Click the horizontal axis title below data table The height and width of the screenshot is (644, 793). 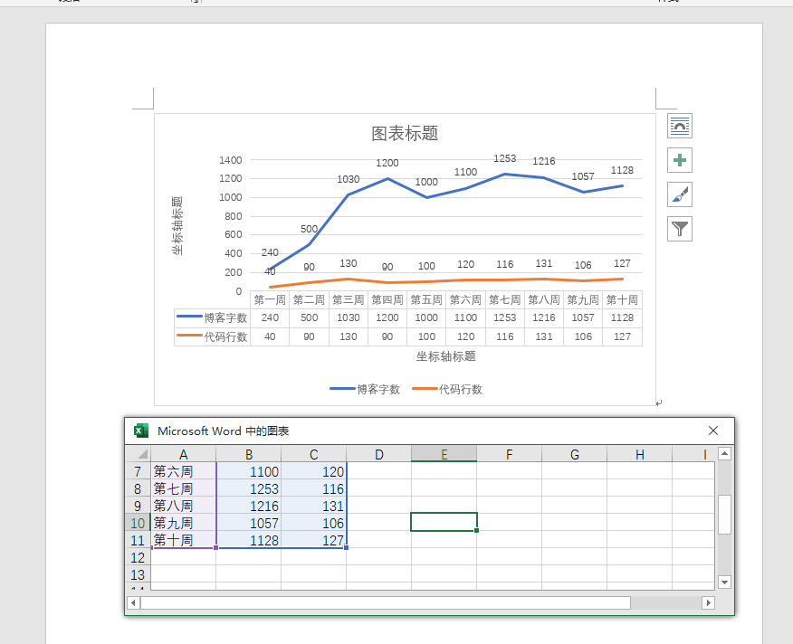445,356
